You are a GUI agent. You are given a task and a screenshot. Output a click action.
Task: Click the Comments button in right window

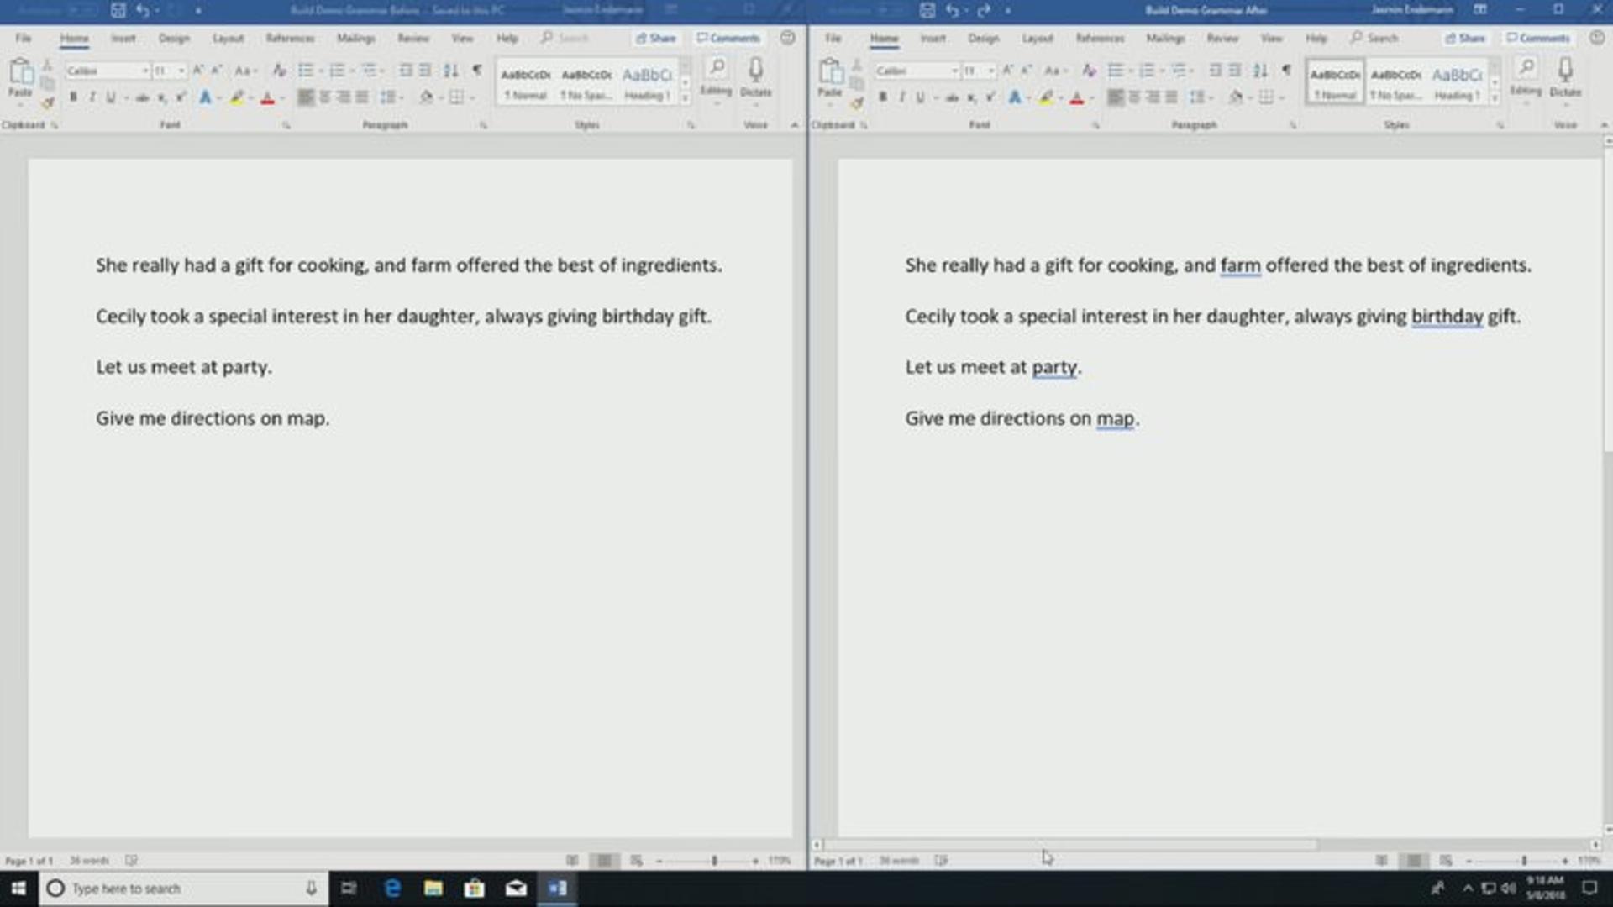tap(1537, 39)
